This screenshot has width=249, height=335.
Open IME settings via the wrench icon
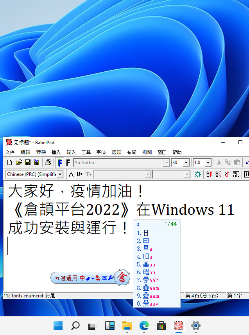(111, 278)
